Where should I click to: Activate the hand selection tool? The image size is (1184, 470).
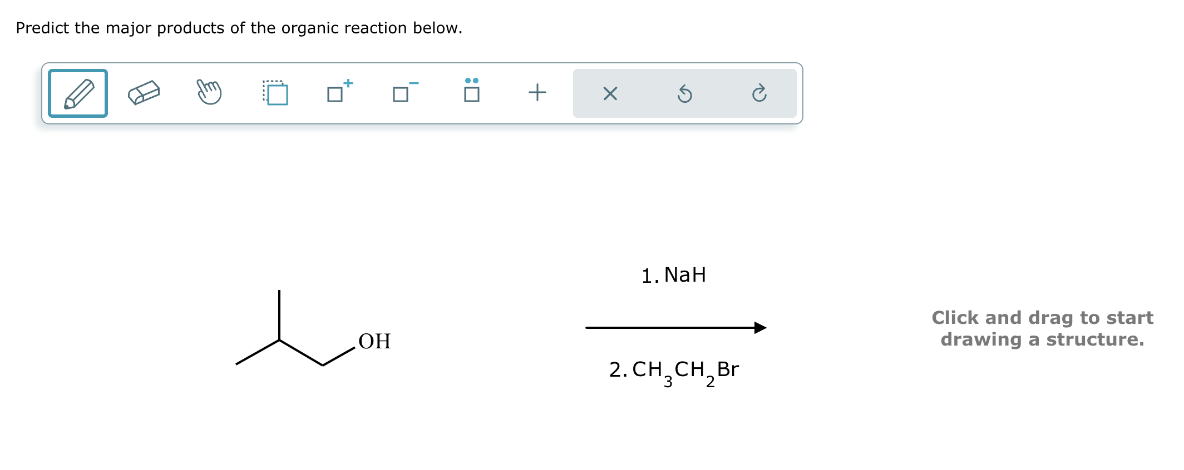(x=210, y=93)
